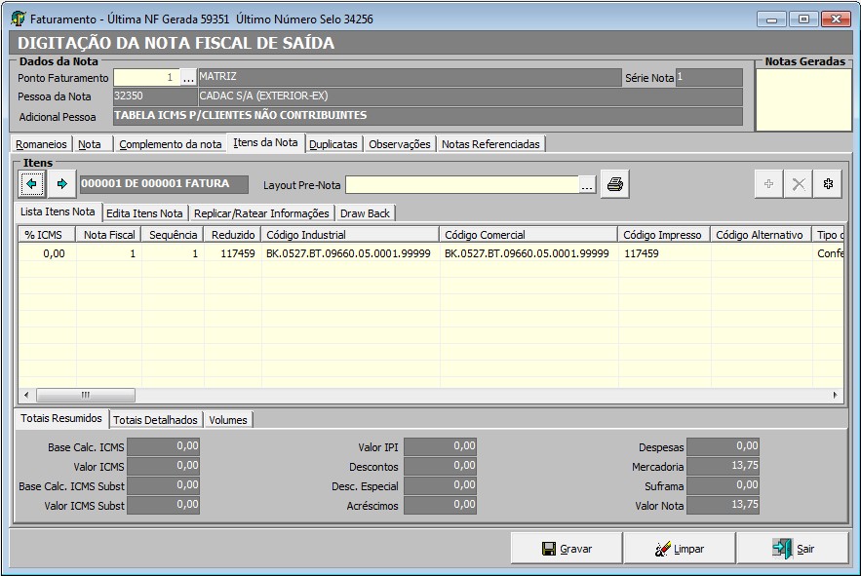Save the invoice with Gravar button
The width and height of the screenshot is (861, 576).
point(567,549)
